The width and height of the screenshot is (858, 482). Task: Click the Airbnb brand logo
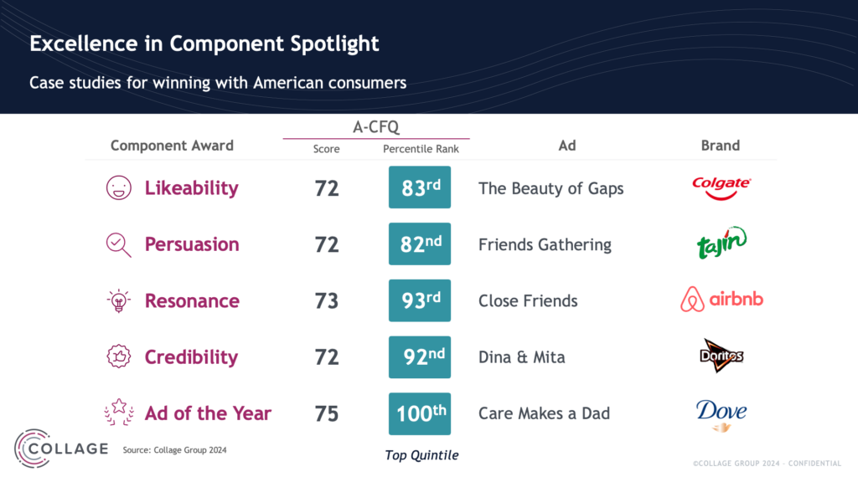721,299
